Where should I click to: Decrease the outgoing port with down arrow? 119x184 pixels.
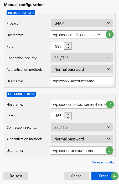point(68,117)
